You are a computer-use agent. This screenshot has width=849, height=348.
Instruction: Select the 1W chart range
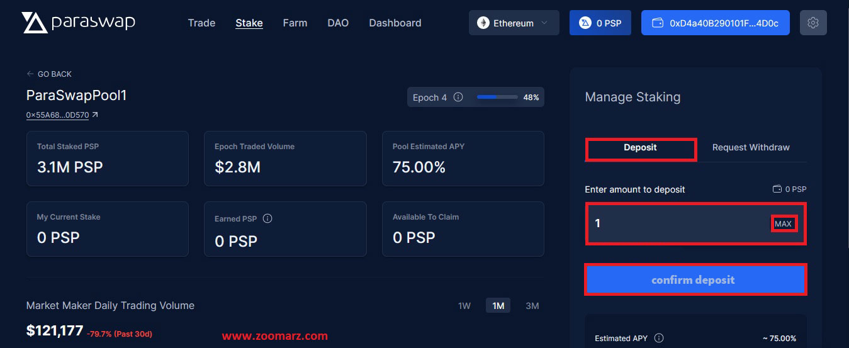click(x=464, y=306)
